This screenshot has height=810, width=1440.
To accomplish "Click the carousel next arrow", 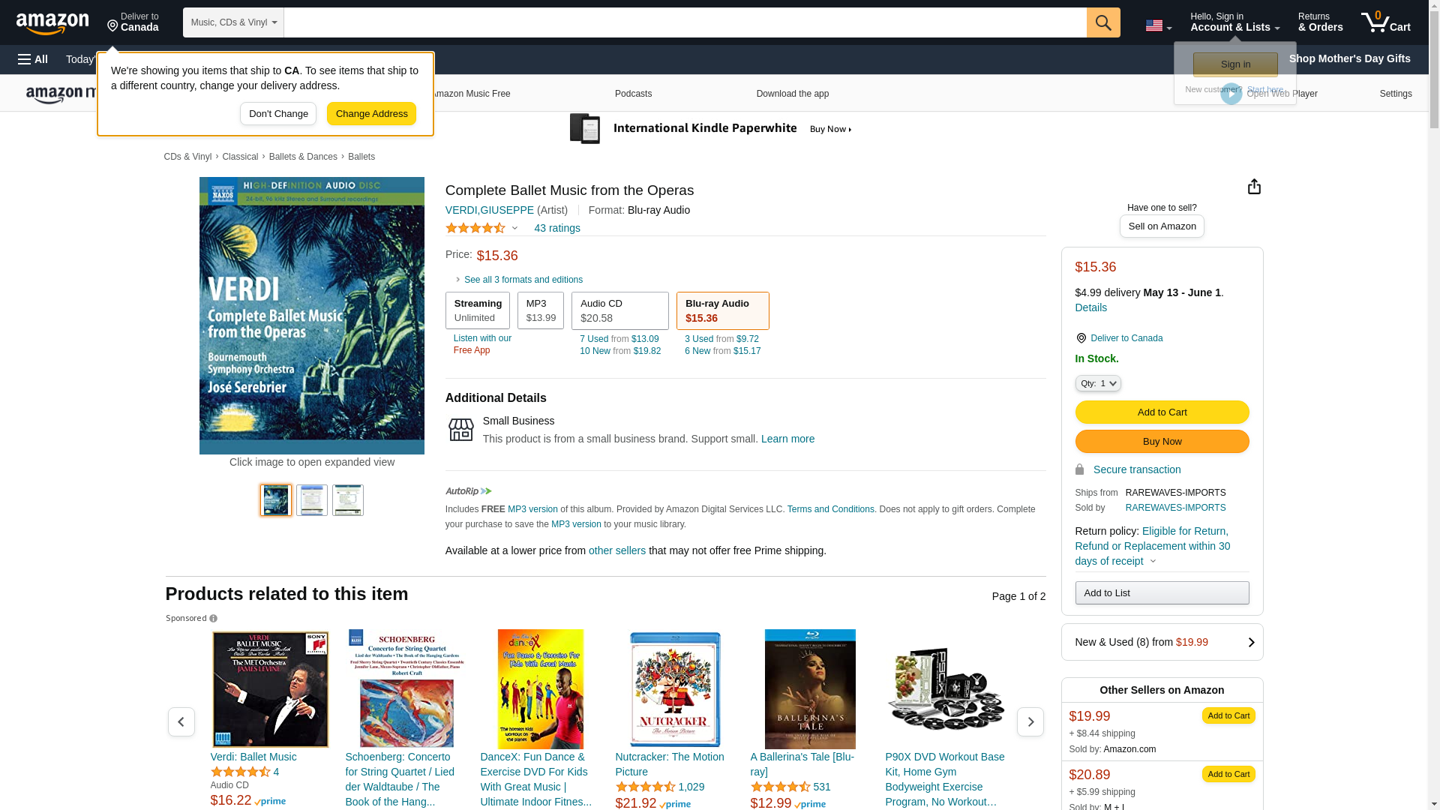I will coord(1030,721).
